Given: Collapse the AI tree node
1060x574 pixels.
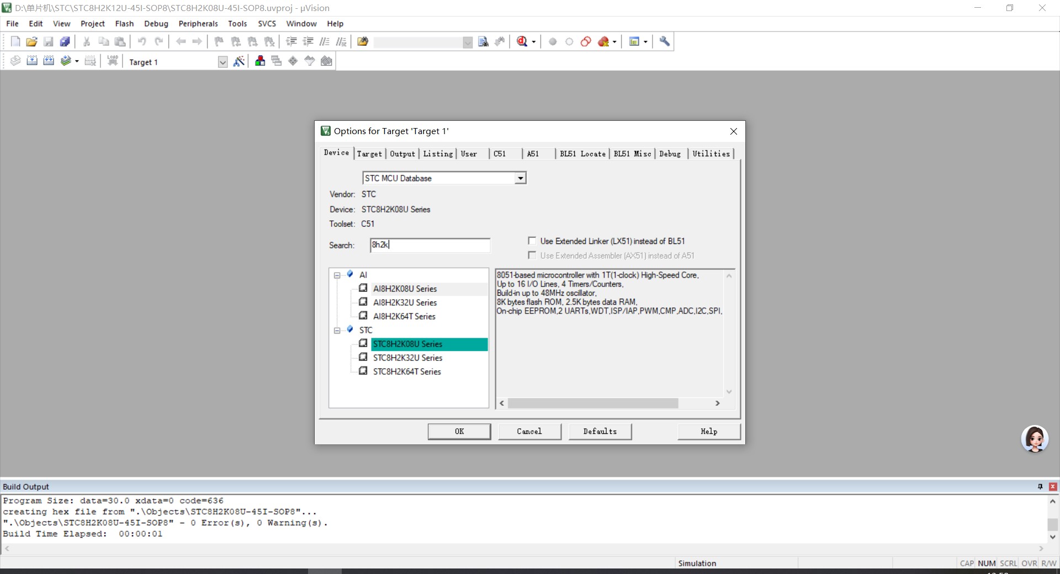Looking at the screenshot, I should 337,275.
